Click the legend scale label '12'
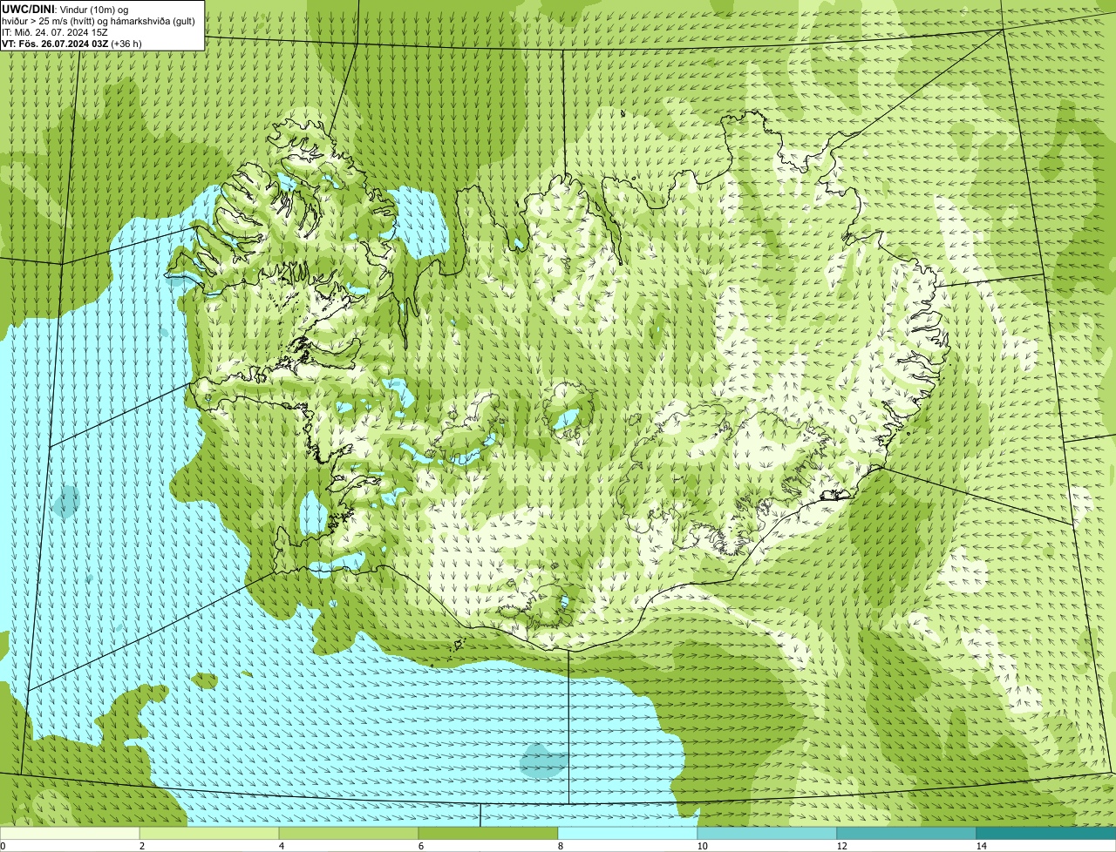 pos(841,846)
